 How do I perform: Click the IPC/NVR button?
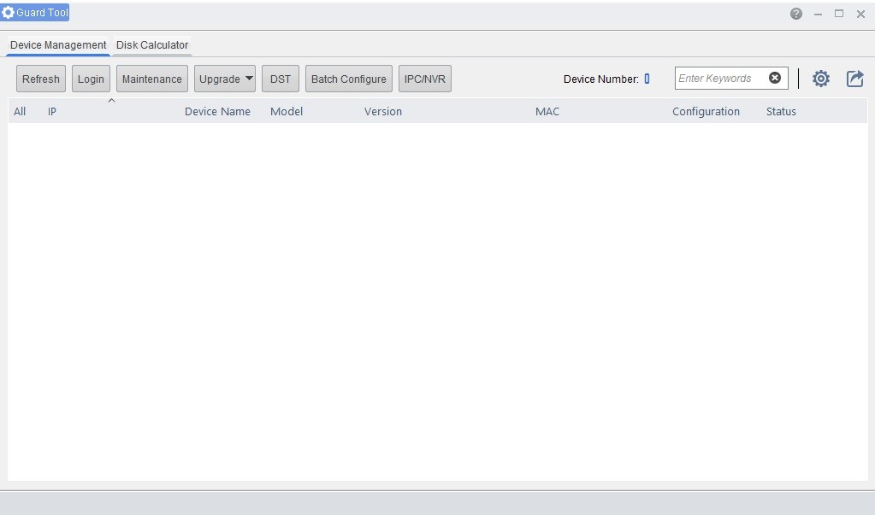point(424,79)
